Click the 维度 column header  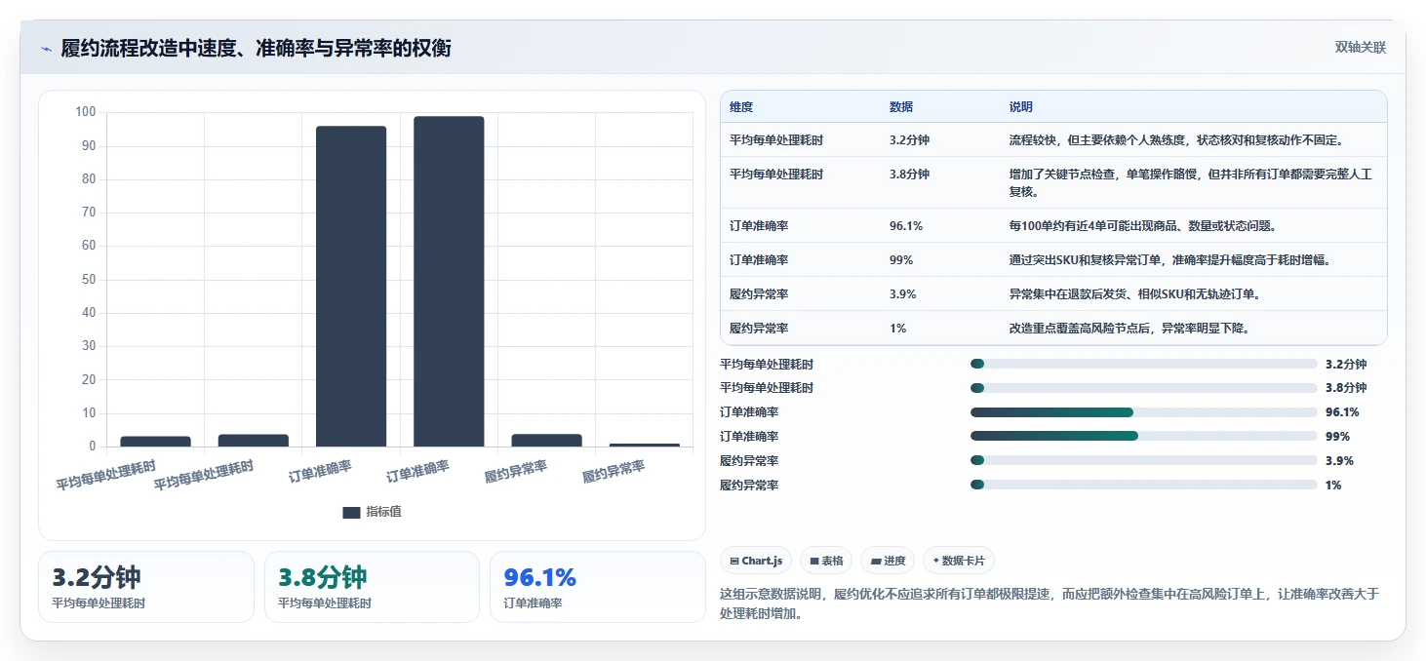[x=741, y=107]
